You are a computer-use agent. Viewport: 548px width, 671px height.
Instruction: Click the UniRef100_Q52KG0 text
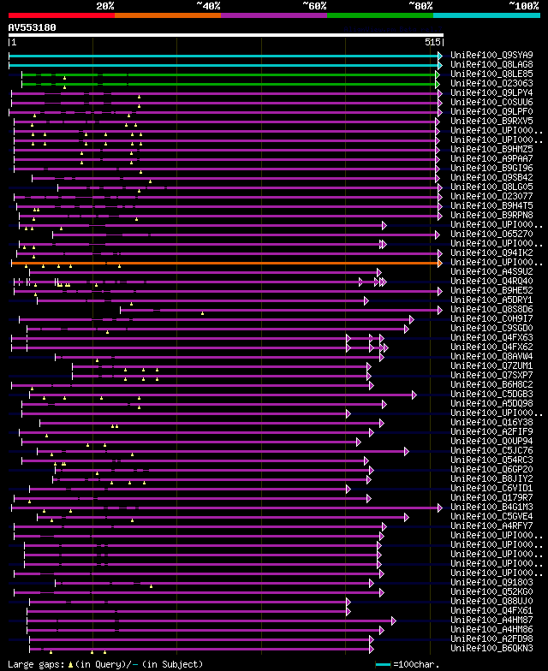pos(491,592)
